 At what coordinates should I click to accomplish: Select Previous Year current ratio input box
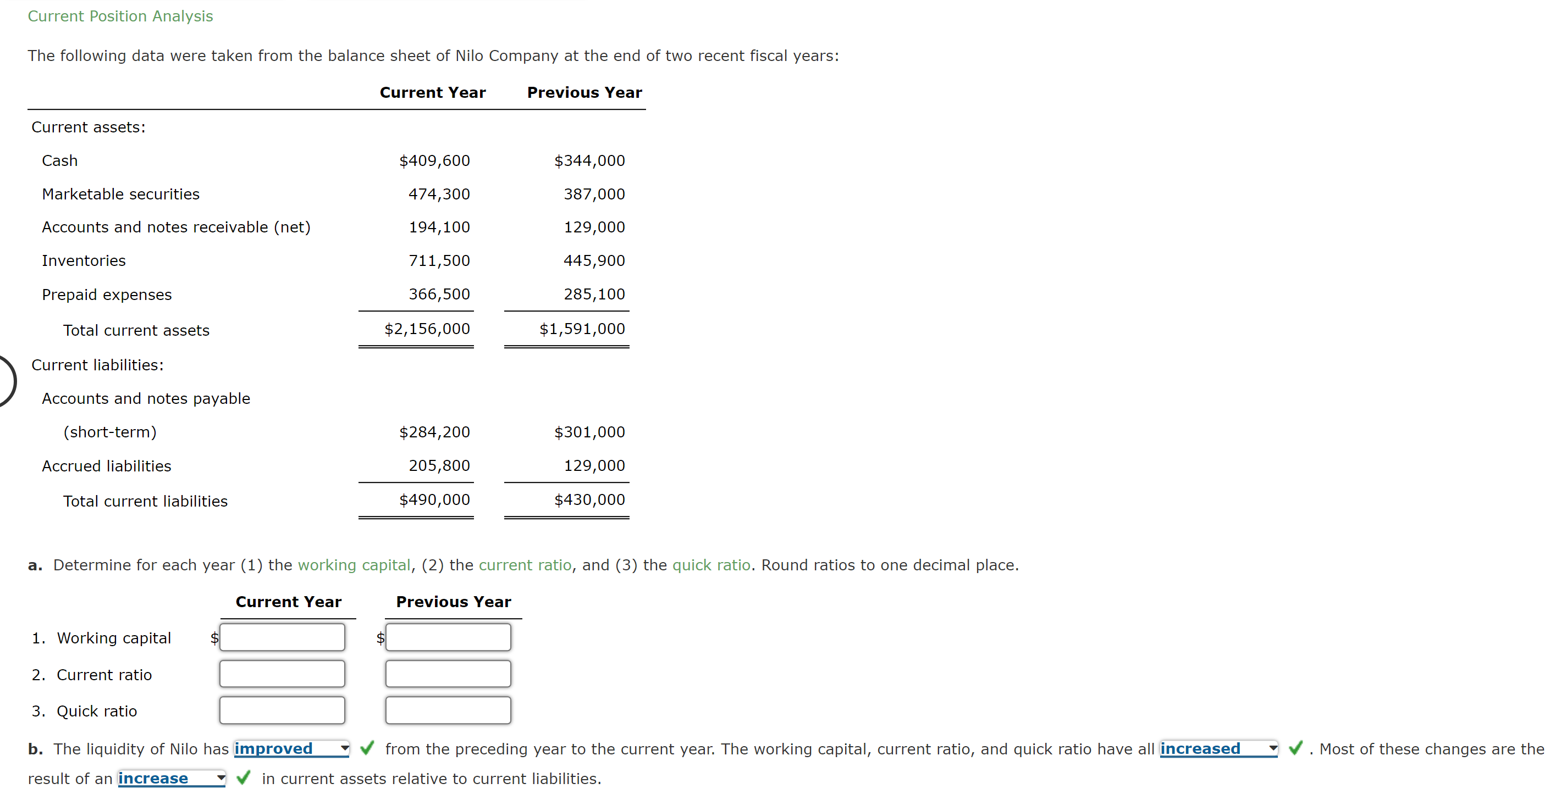[448, 673]
